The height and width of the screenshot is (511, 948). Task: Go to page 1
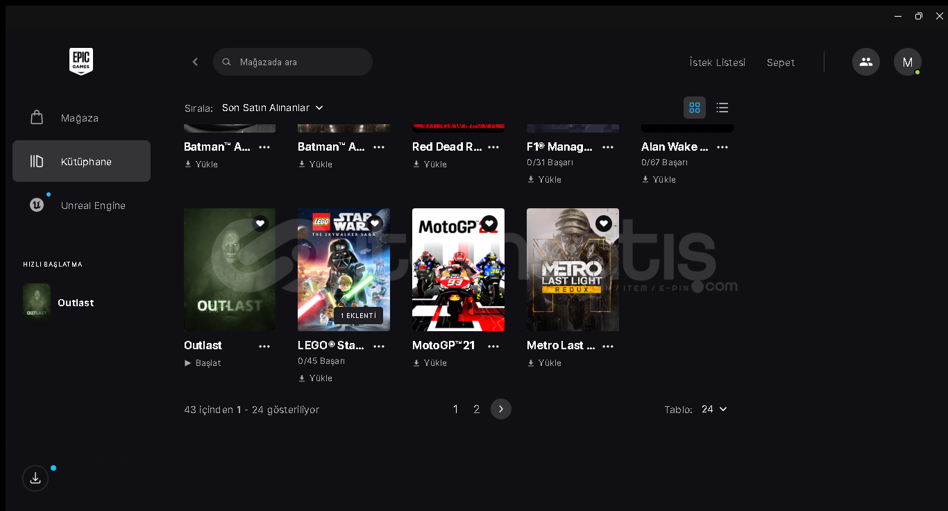tap(455, 410)
